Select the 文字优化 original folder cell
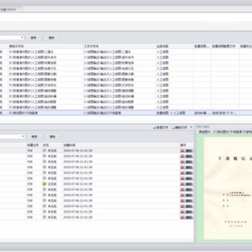 click(45, 85)
